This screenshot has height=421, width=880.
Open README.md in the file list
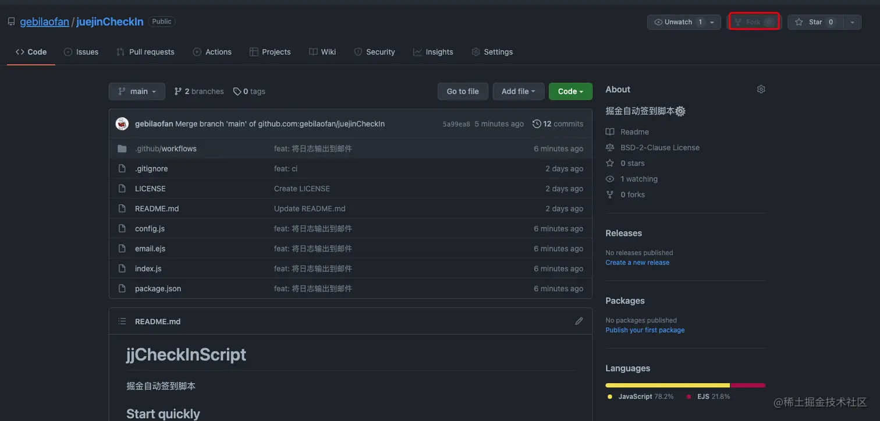click(x=157, y=208)
